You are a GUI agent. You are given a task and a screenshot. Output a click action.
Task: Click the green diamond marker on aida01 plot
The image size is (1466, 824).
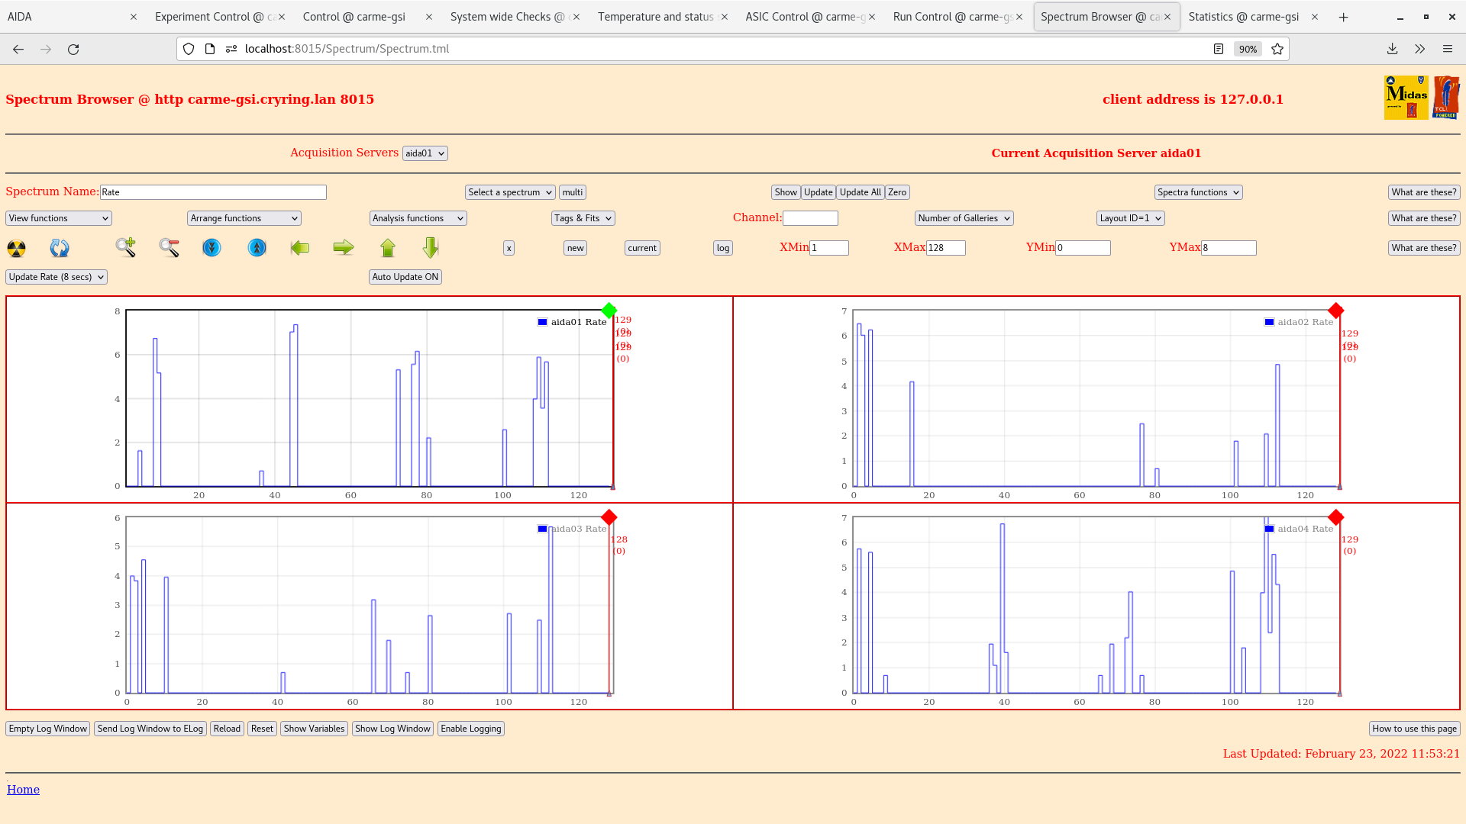[609, 311]
